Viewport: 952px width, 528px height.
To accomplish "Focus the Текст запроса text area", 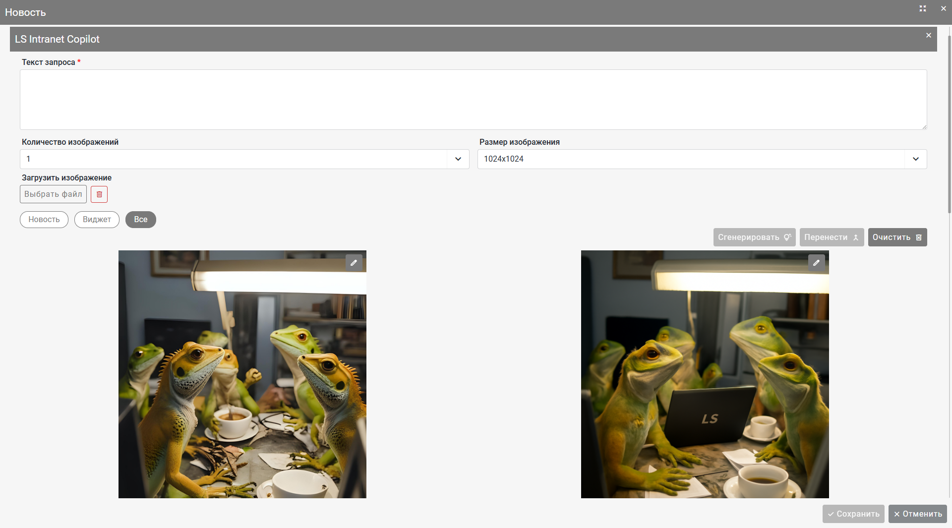I will pyautogui.click(x=473, y=100).
